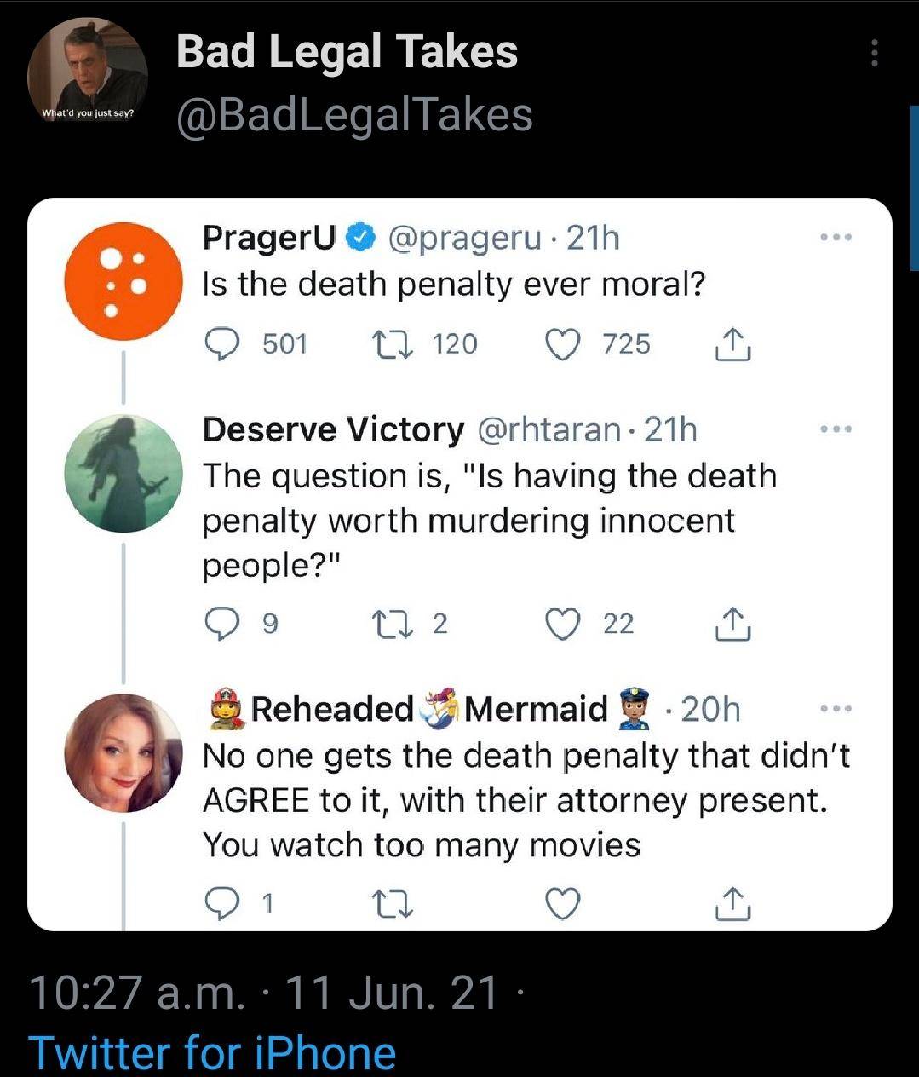Like PragerU's death penalty tweet
Viewport: 919px width, 1077px height.
[564, 343]
